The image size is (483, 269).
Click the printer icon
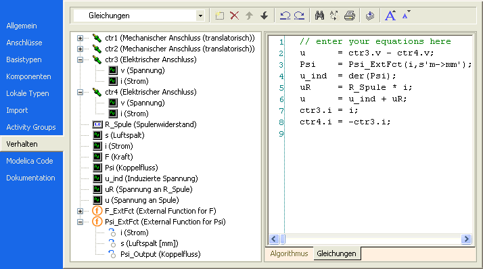coord(349,16)
